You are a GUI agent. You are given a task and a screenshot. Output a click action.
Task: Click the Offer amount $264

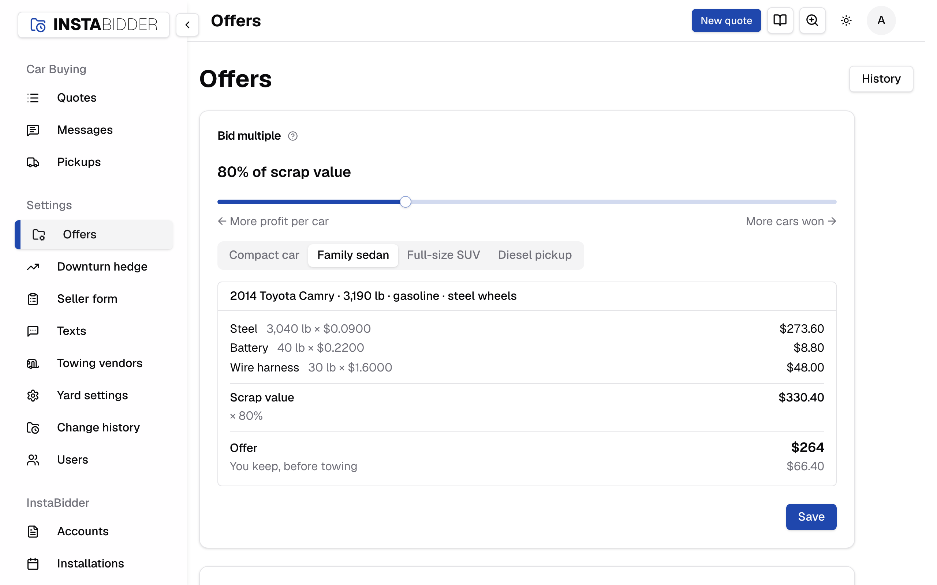tap(807, 447)
